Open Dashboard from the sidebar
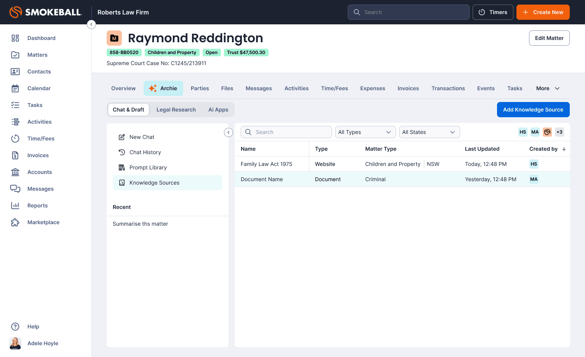585x357 pixels. [41, 38]
